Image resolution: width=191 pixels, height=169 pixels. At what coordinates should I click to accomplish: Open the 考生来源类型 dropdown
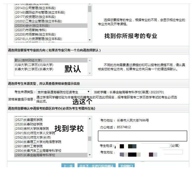pyautogui.click(x=64, y=92)
